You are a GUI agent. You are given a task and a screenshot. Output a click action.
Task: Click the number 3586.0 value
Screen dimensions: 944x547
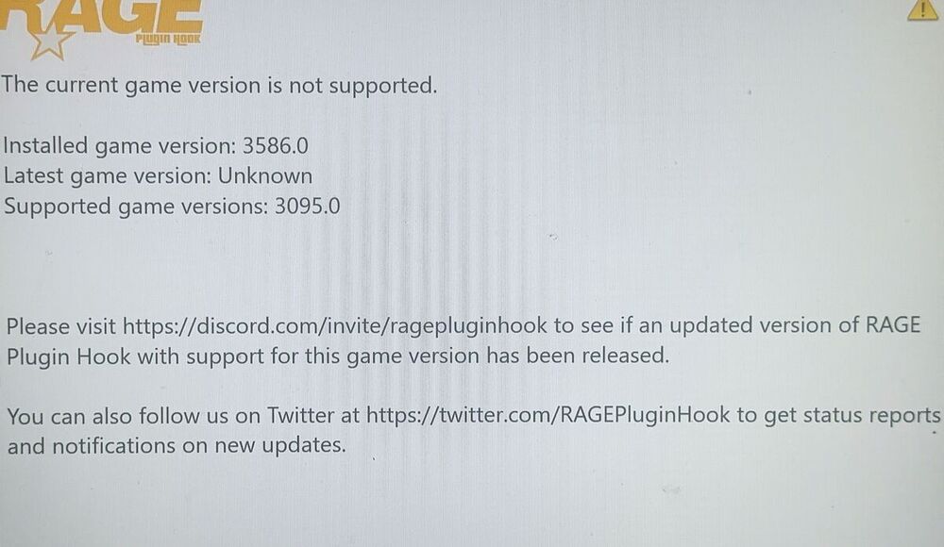coord(275,146)
